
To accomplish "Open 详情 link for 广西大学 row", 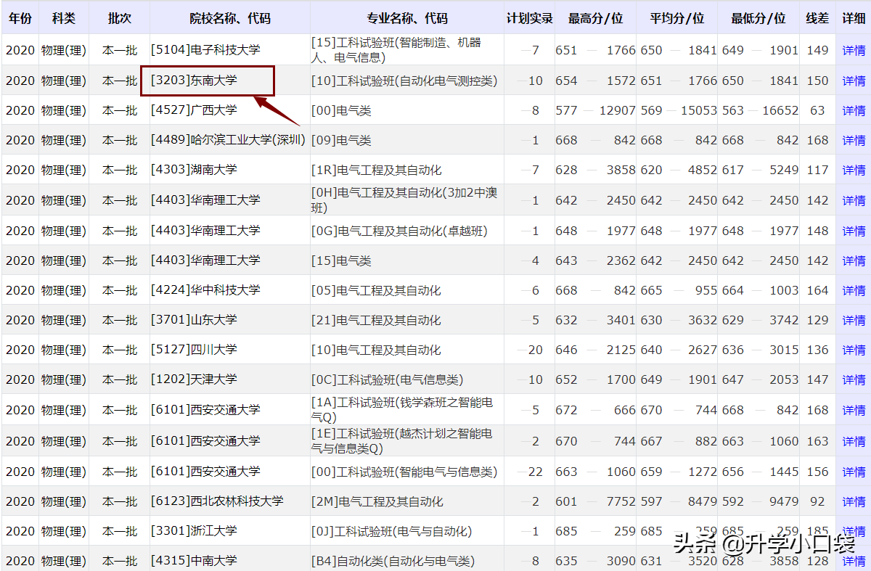I will (x=854, y=110).
